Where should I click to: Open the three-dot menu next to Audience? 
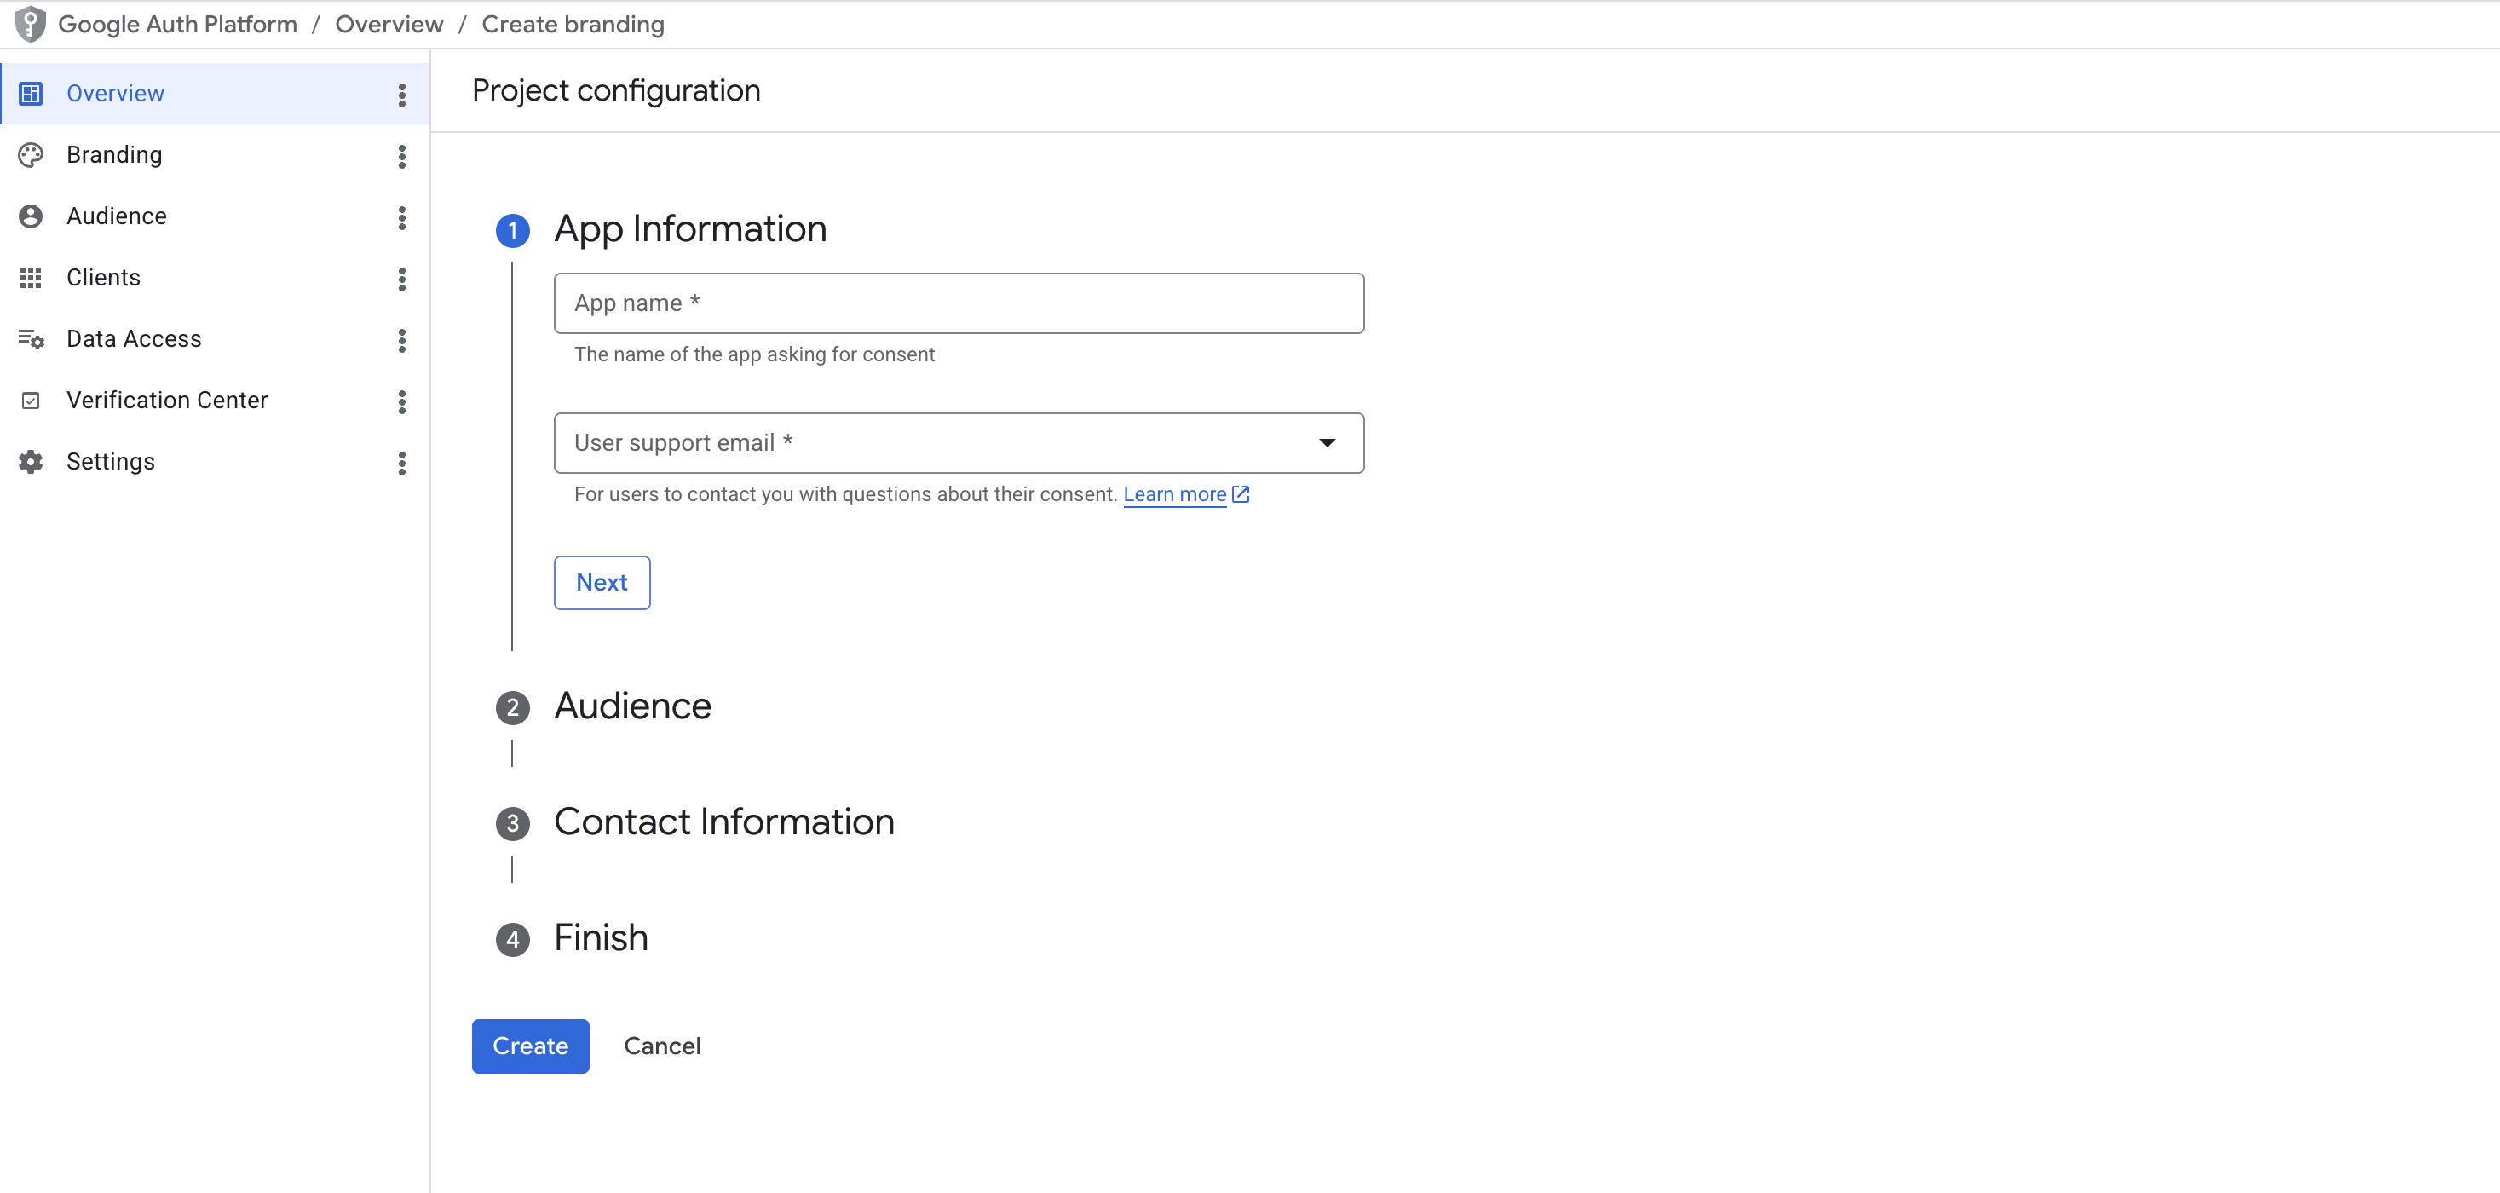coord(402,217)
